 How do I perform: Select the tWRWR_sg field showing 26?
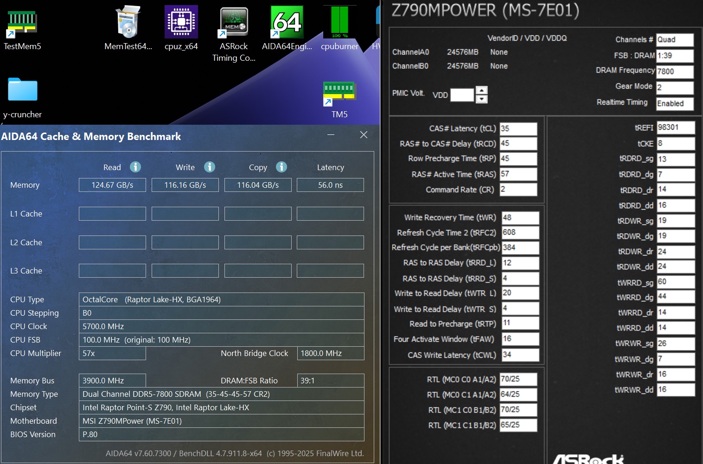pos(676,343)
